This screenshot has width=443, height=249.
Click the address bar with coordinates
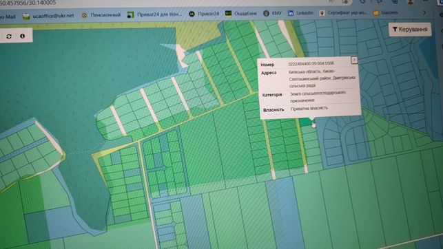(x=169, y=3)
